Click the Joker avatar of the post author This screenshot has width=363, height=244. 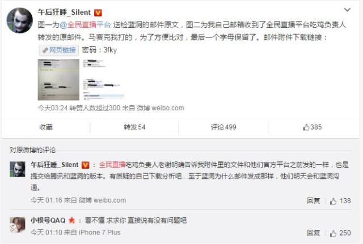(x=19, y=20)
